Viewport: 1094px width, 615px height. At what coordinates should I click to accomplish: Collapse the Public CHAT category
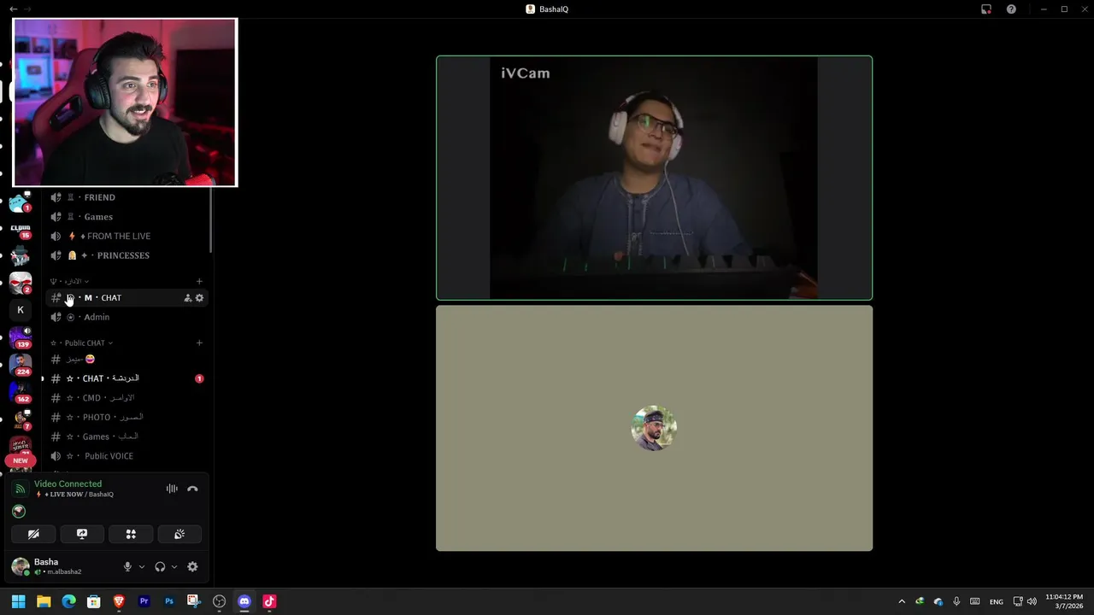(82, 343)
